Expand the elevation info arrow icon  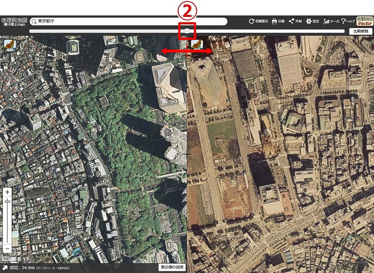(x=5, y=268)
